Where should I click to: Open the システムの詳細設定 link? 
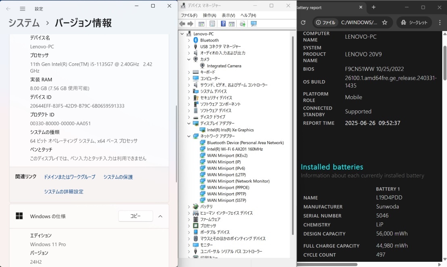64,192
